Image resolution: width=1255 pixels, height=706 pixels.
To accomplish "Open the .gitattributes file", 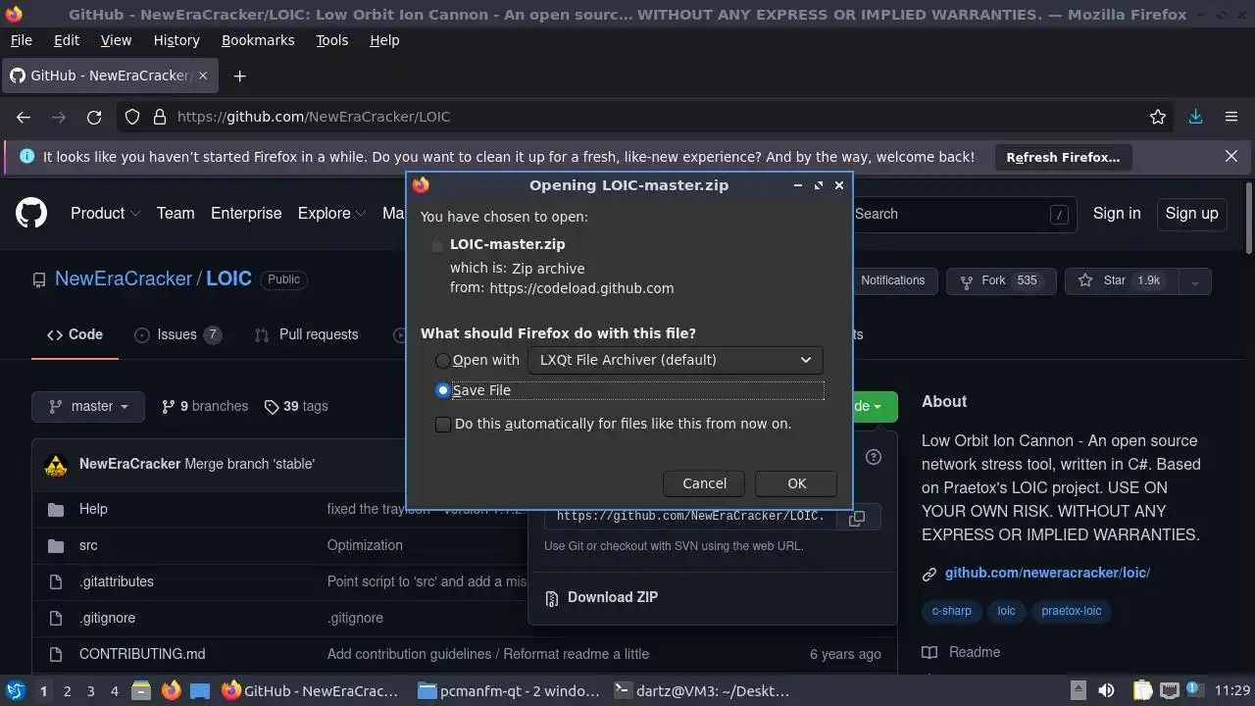I will (117, 581).
